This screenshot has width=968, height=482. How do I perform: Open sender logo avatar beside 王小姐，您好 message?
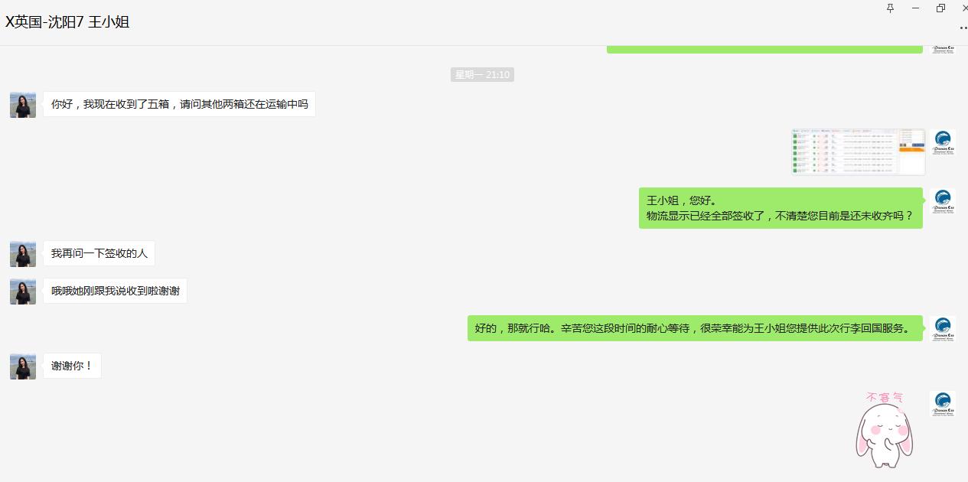(x=943, y=201)
